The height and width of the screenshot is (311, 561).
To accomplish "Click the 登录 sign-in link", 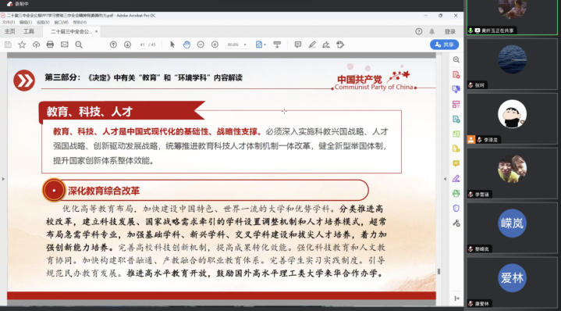I will 450,31.
